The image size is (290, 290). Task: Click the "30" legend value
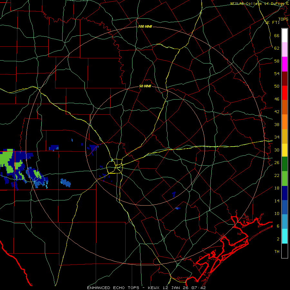coord(277,150)
